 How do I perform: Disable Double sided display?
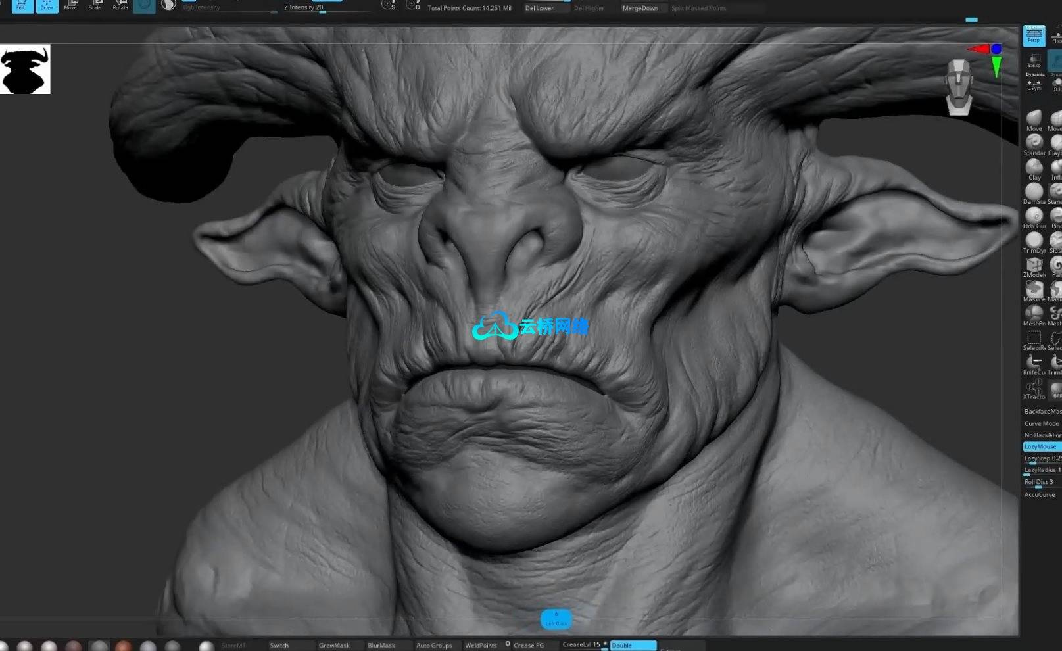click(x=633, y=645)
